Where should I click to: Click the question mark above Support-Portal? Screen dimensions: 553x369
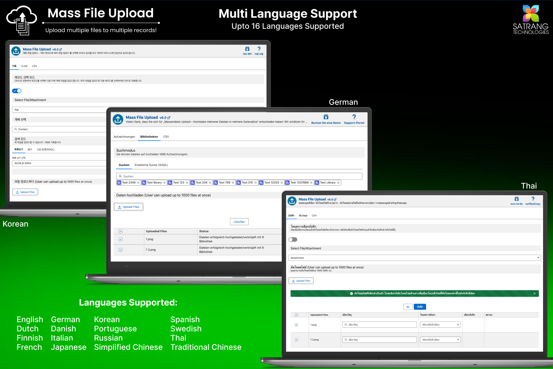[x=354, y=117]
